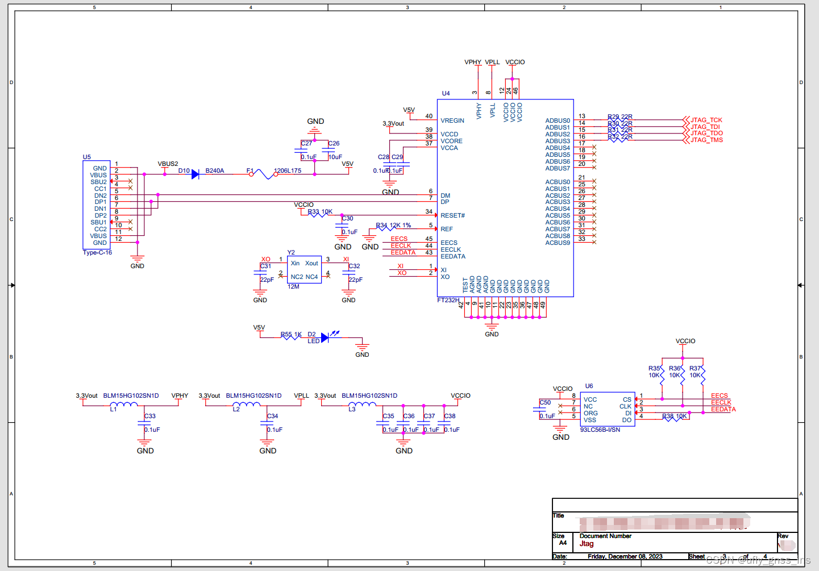Image resolution: width=819 pixels, height=571 pixels.
Task: Select BLM15HG102SN1D text above L1
Action: coord(131,395)
